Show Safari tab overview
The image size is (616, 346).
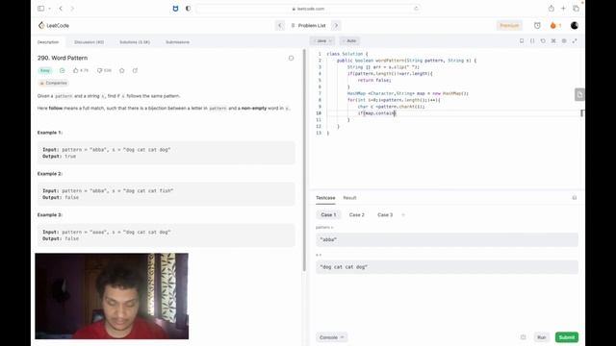click(576, 9)
